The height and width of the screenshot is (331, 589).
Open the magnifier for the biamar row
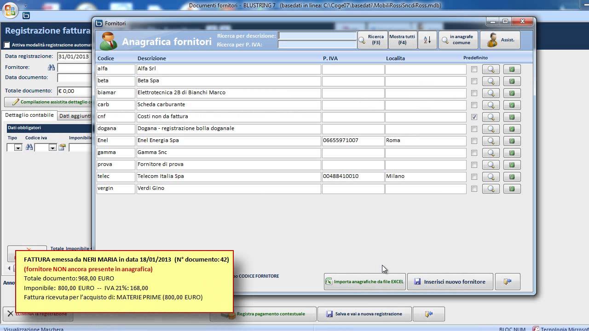coord(491,93)
